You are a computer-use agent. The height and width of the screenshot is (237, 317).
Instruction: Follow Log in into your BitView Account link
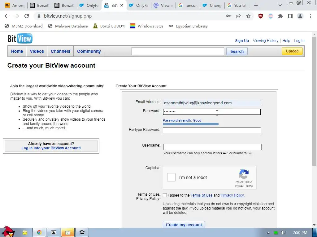tap(51, 148)
